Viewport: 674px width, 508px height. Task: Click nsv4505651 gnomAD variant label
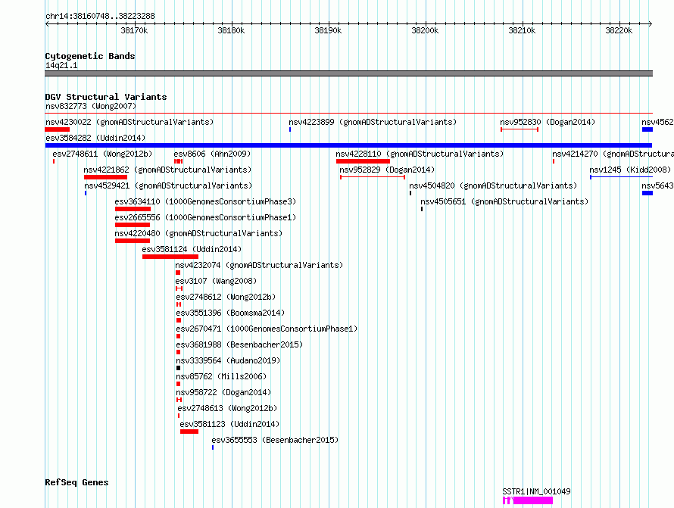pos(504,201)
